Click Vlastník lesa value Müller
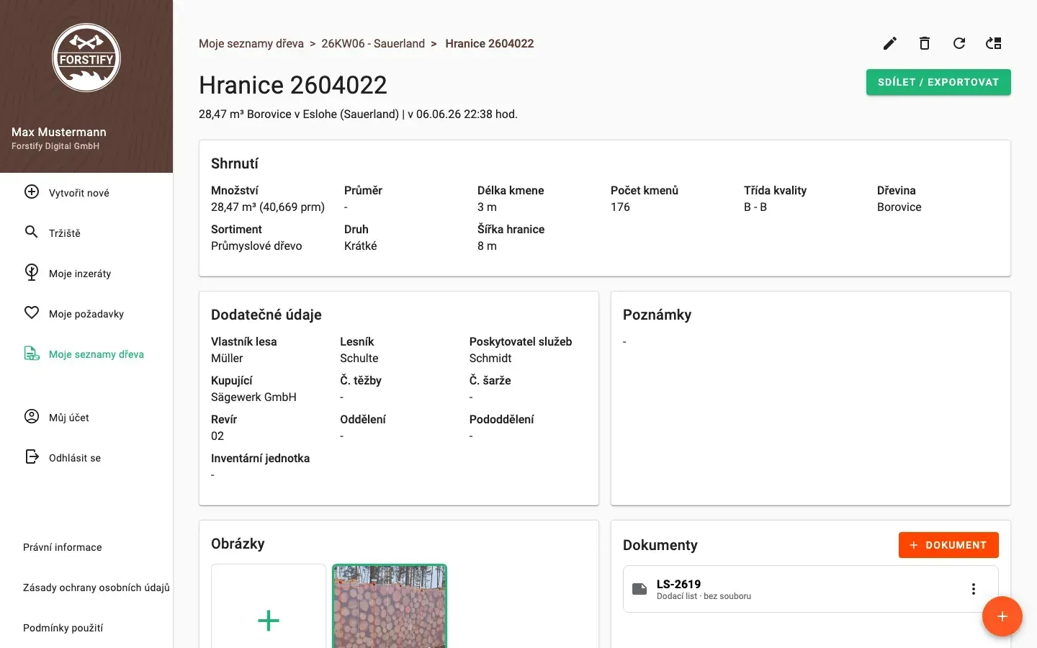The height and width of the screenshot is (648, 1037). (227, 358)
